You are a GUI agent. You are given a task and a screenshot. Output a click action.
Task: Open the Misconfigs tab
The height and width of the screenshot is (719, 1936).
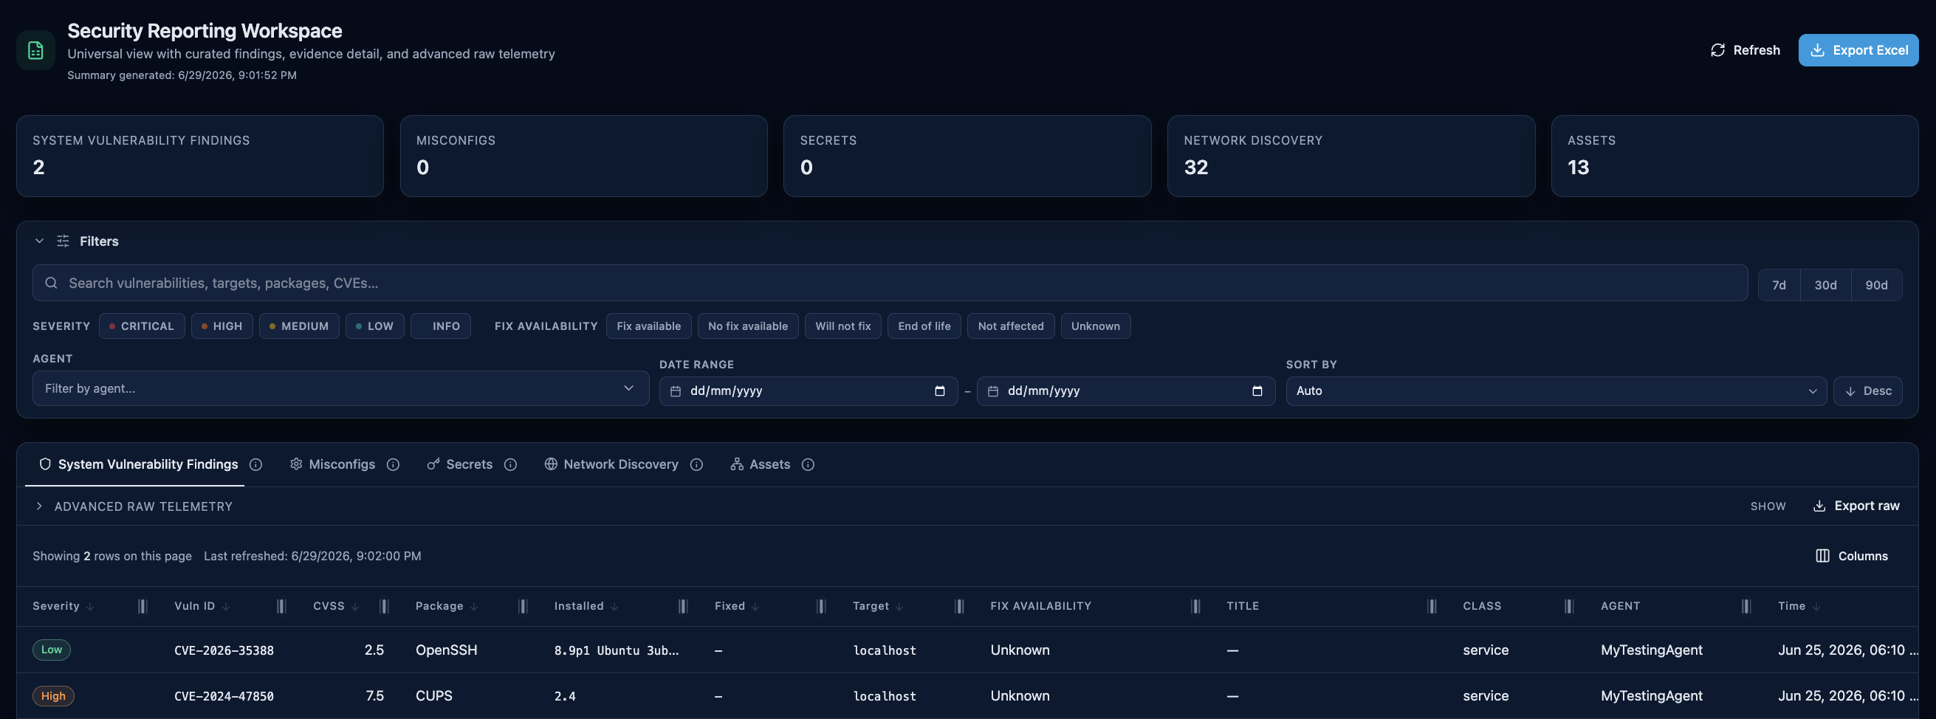pyautogui.click(x=332, y=464)
